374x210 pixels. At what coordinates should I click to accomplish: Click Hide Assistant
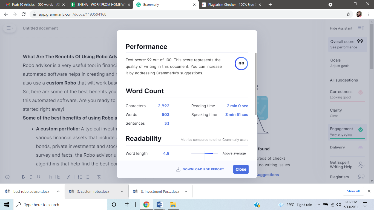pos(341,28)
